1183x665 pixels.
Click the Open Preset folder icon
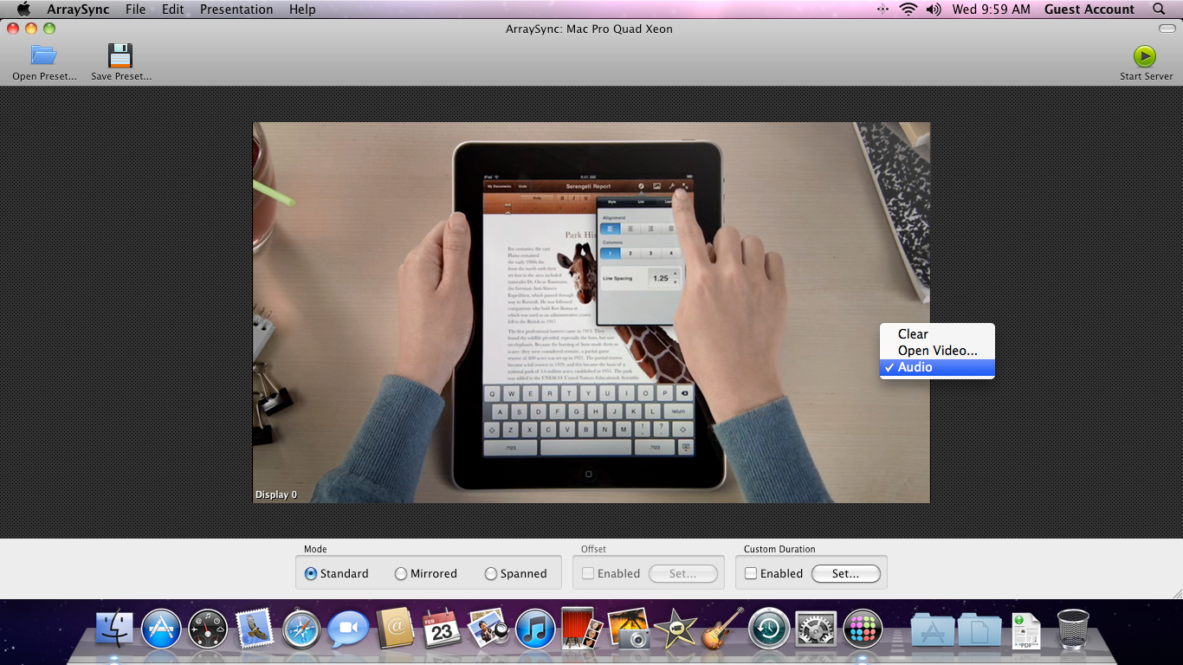[43, 55]
